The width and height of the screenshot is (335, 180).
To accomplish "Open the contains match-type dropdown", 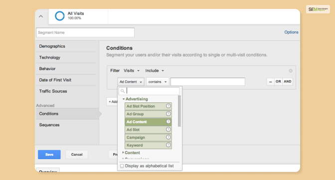I will tap(158, 82).
